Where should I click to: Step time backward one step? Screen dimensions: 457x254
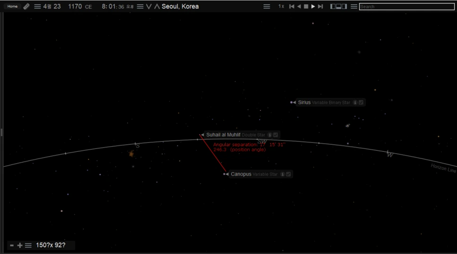coord(292,7)
